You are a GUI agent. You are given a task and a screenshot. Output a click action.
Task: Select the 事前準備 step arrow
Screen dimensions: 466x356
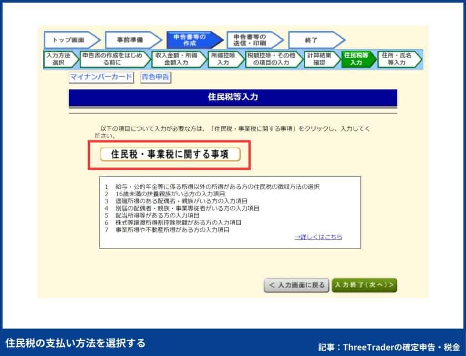[133, 40]
